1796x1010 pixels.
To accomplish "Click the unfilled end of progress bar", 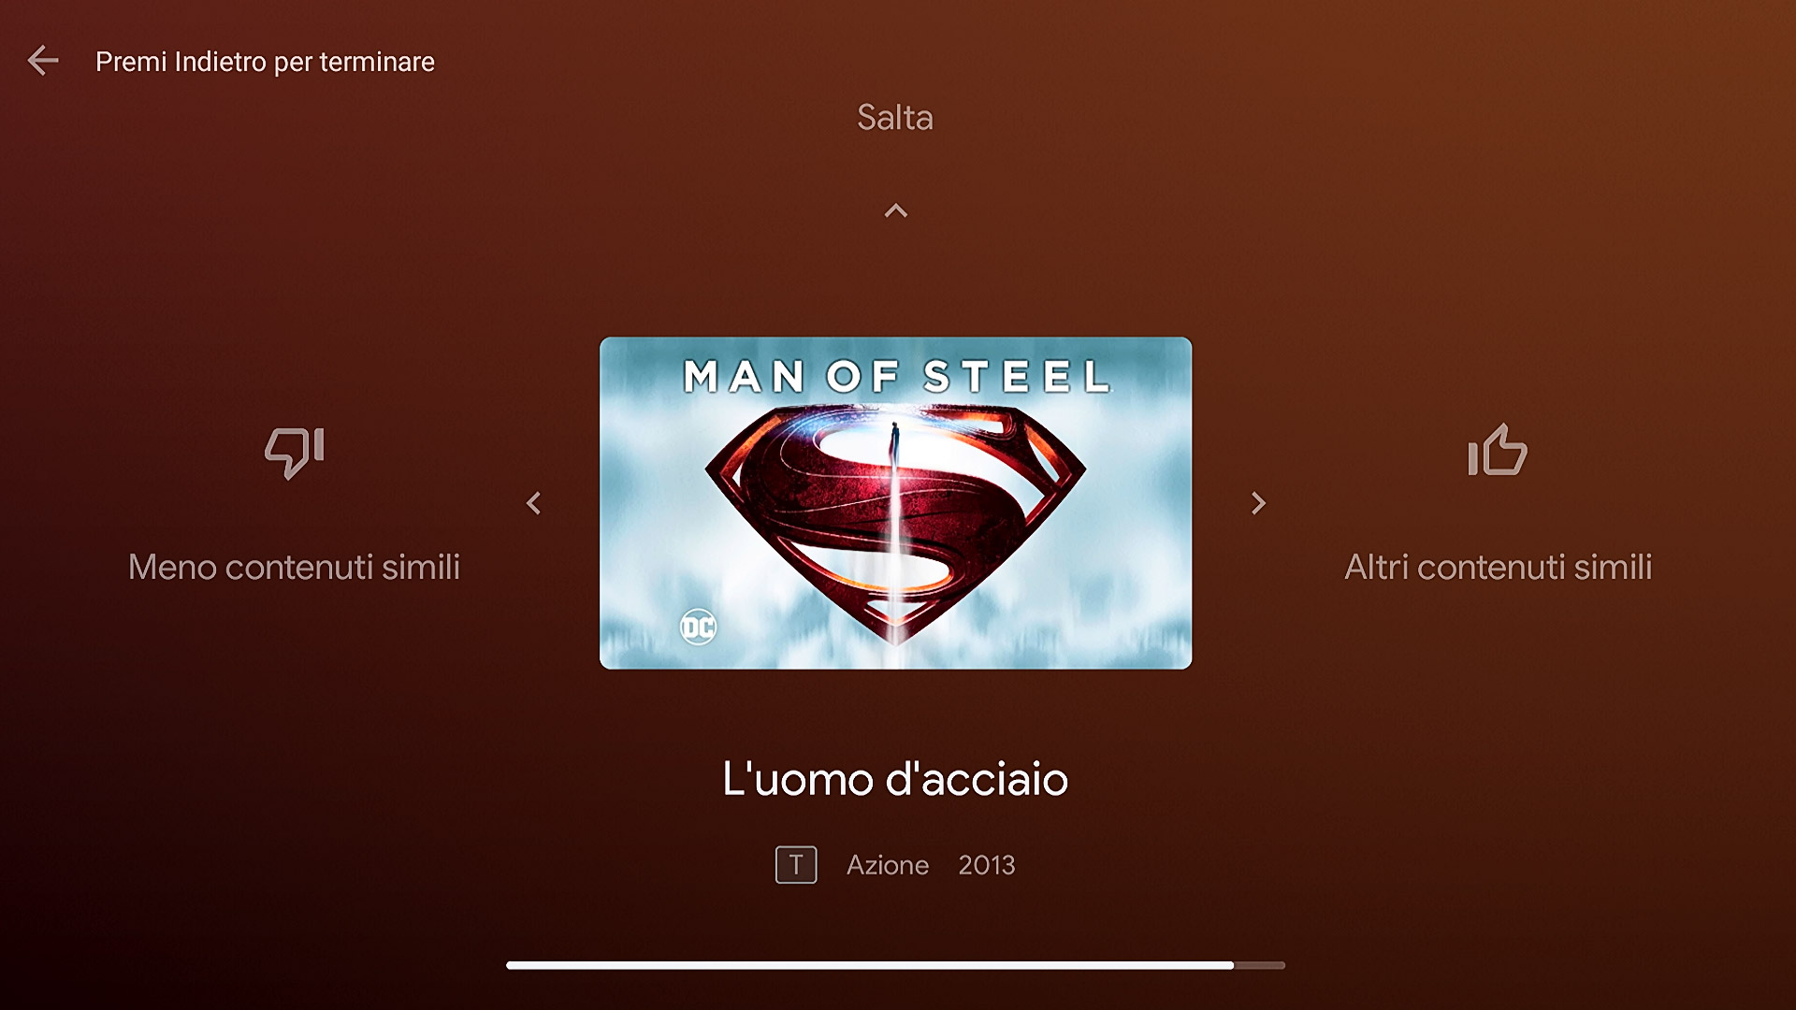I will [x=1259, y=965].
